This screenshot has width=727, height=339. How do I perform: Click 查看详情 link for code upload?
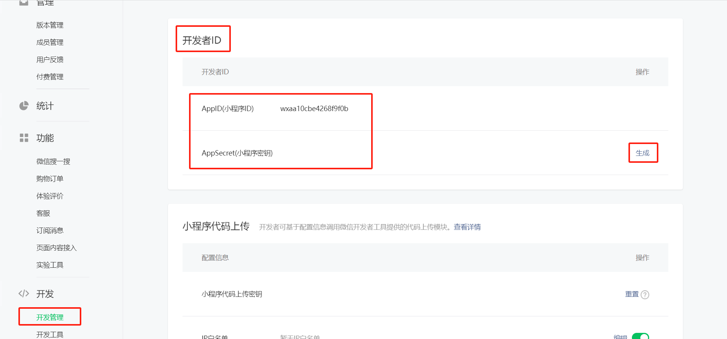467,227
